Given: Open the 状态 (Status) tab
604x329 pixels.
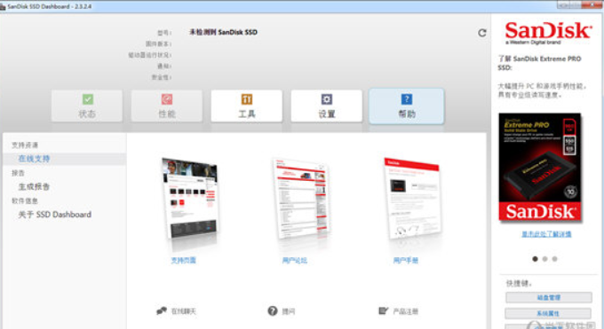Looking at the screenshot, I should pyautogui.click(x=87, y=106).
